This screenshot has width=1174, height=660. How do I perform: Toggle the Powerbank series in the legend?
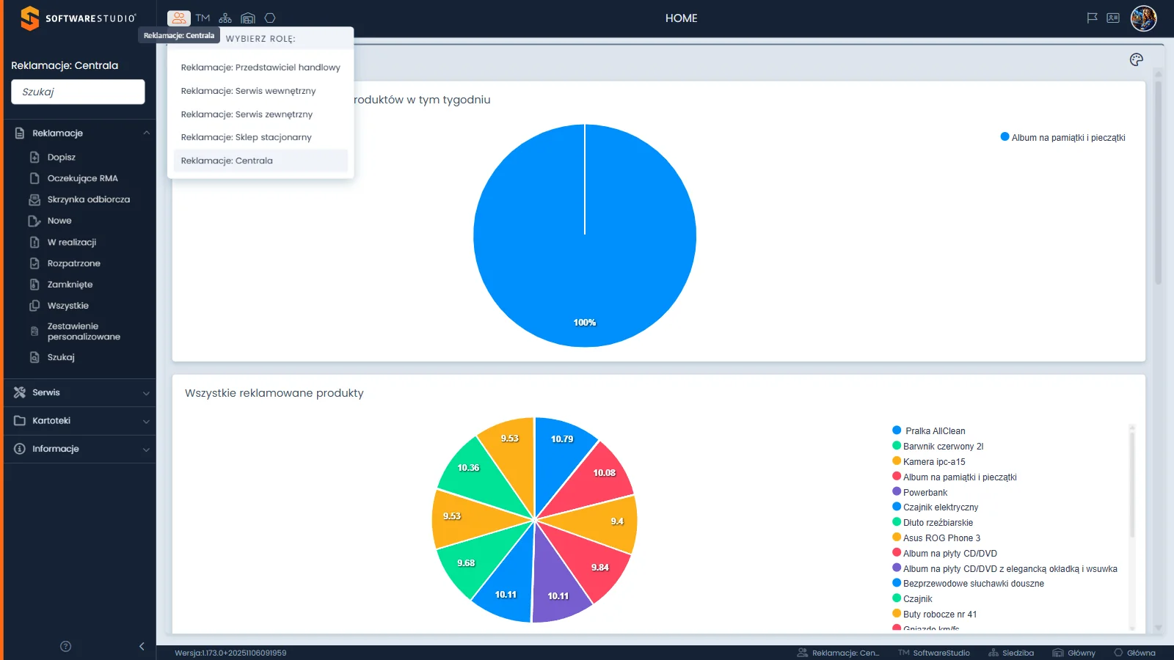[919, 492]
